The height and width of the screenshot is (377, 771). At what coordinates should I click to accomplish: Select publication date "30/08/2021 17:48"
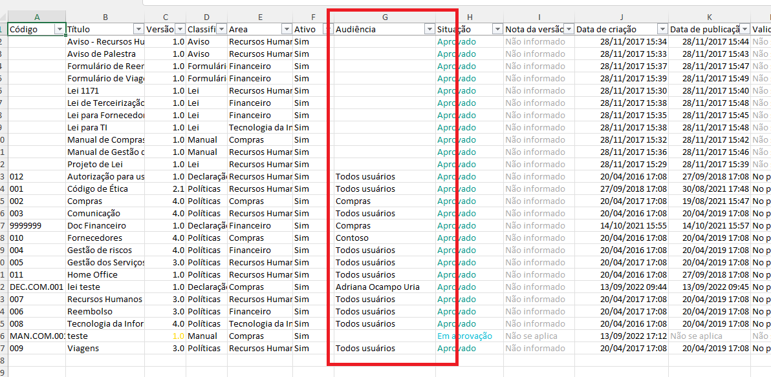coord(710,189)
